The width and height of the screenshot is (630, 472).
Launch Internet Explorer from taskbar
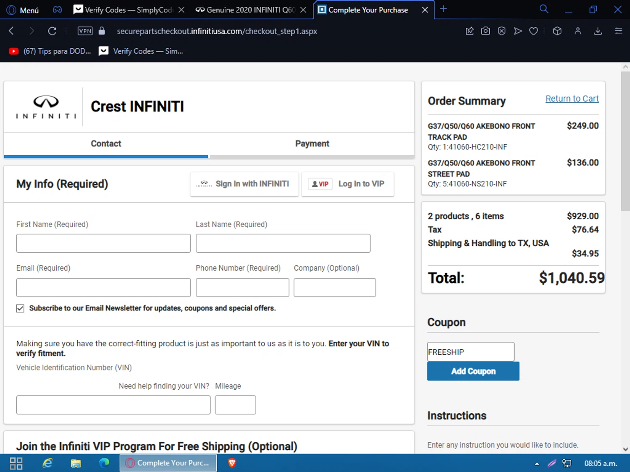47,463
